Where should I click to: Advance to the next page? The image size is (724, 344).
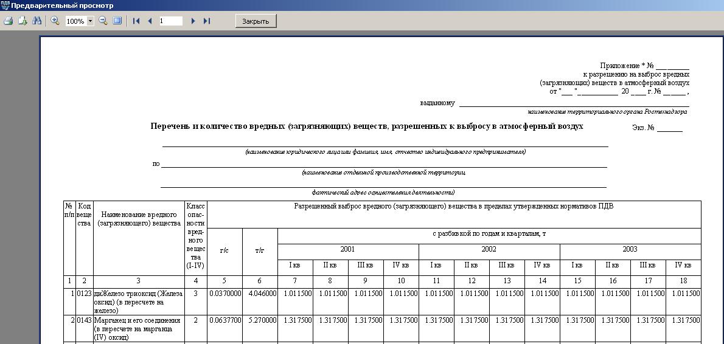193,21
